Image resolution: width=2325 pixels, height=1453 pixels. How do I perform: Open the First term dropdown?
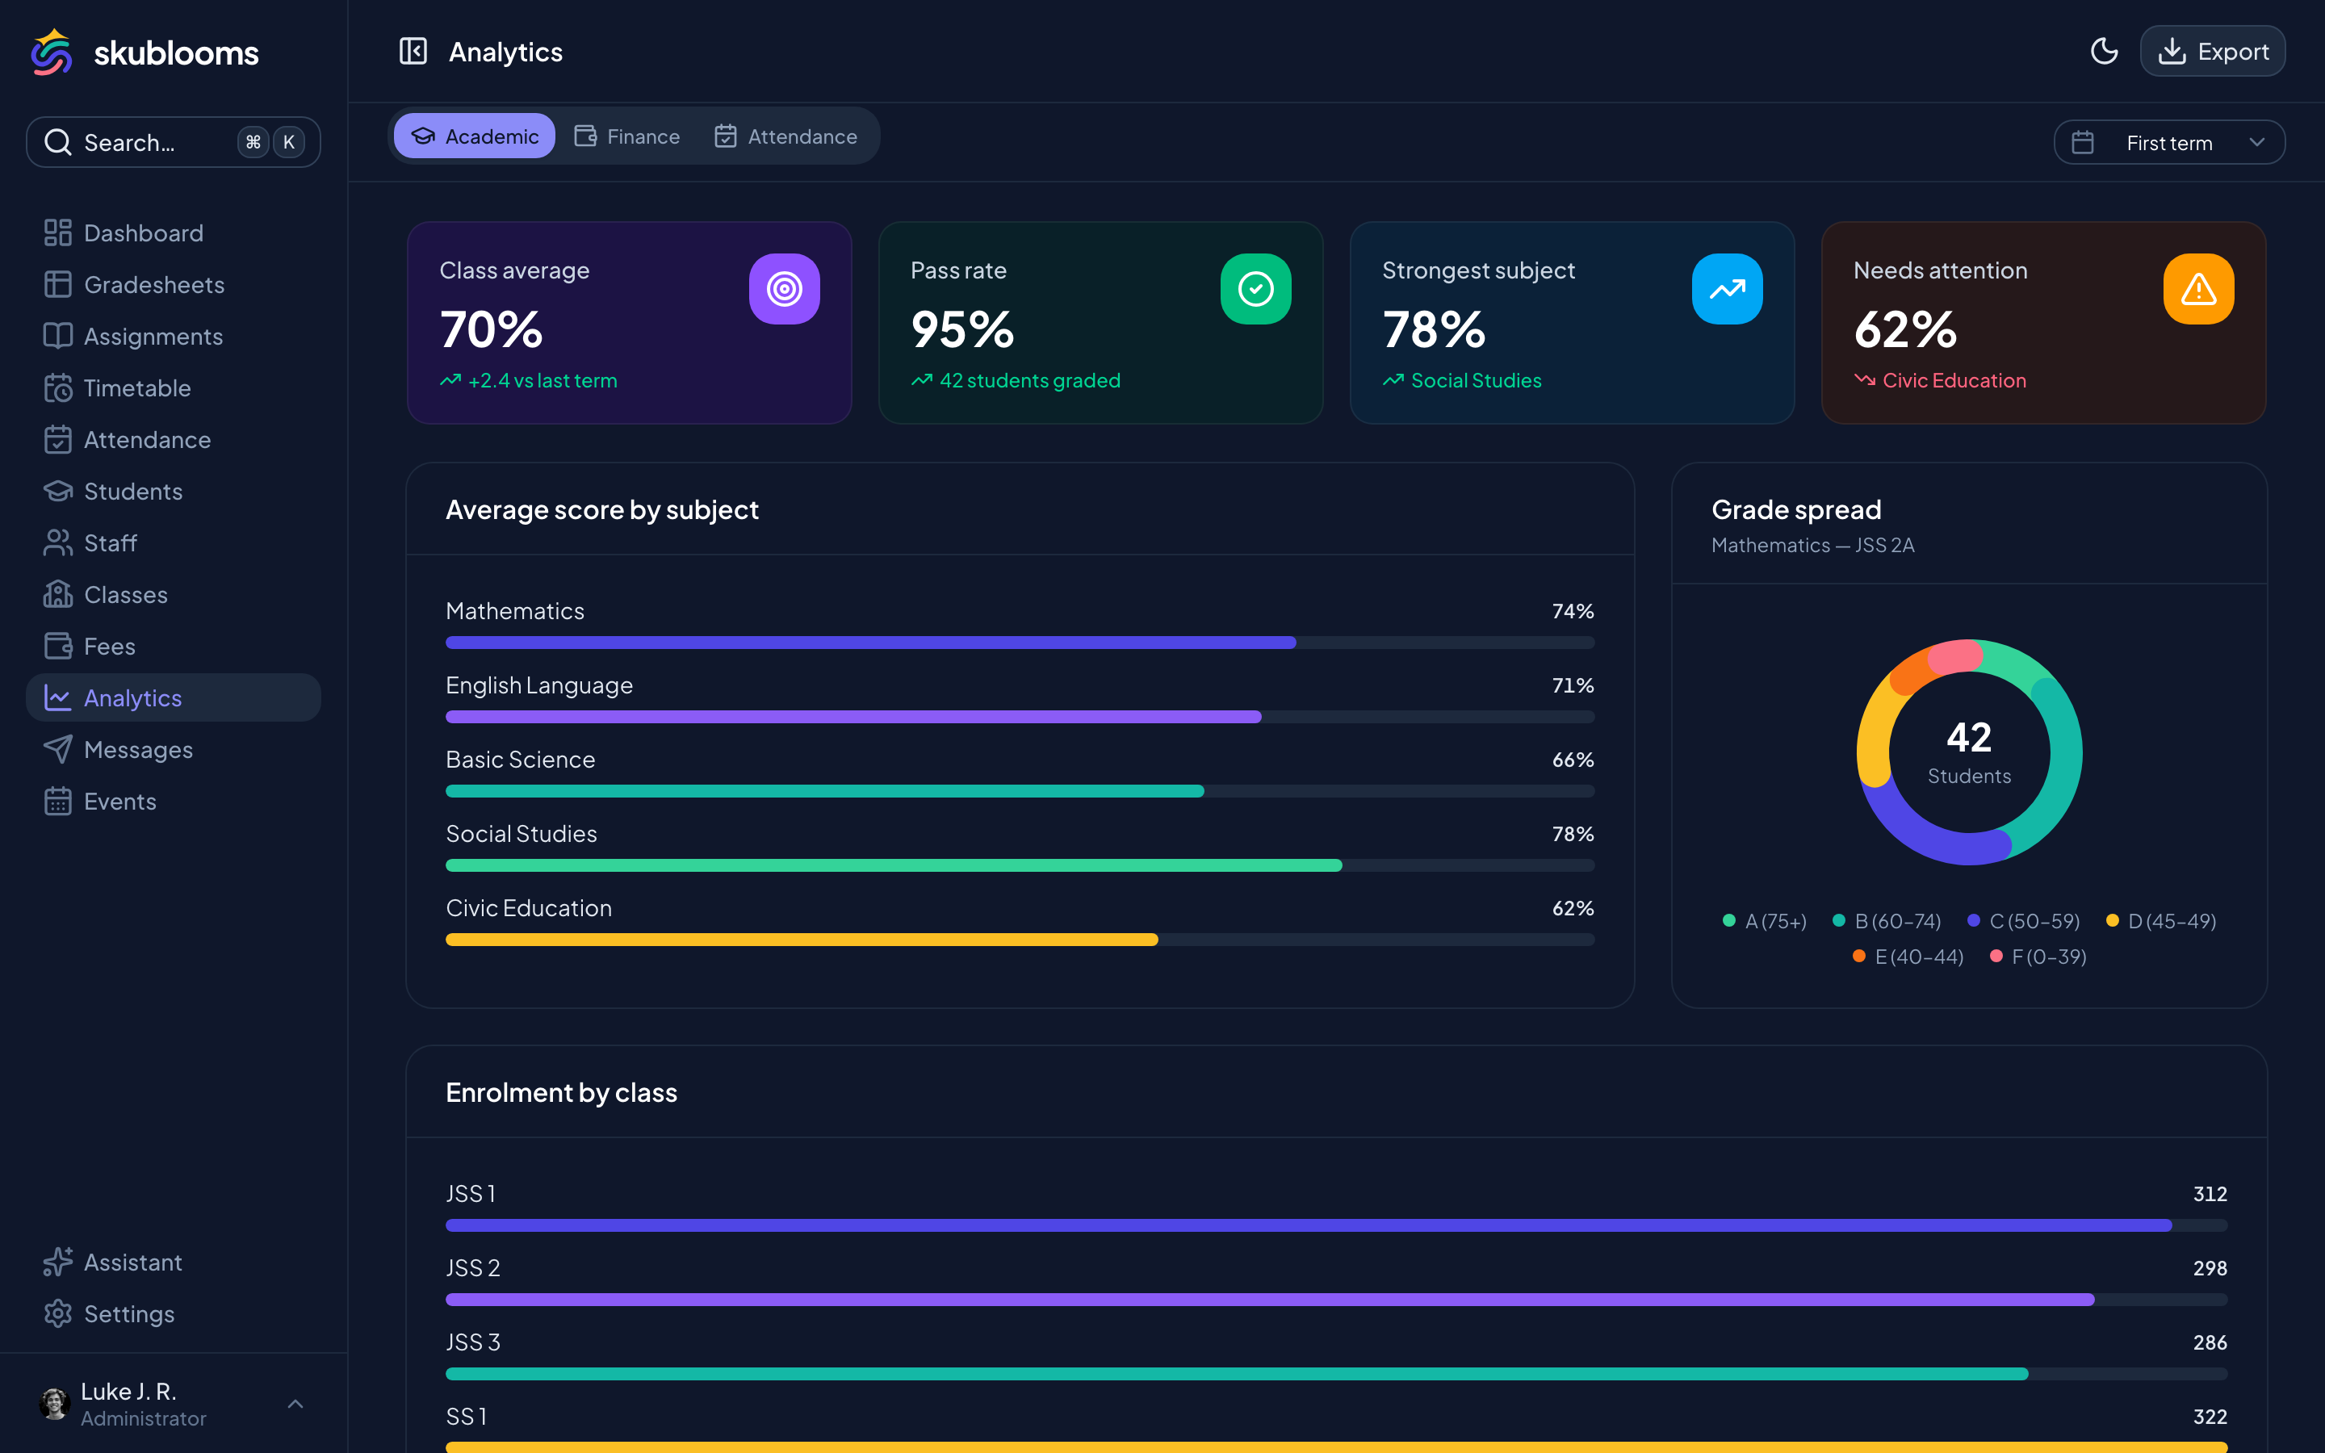point(2169,142)
